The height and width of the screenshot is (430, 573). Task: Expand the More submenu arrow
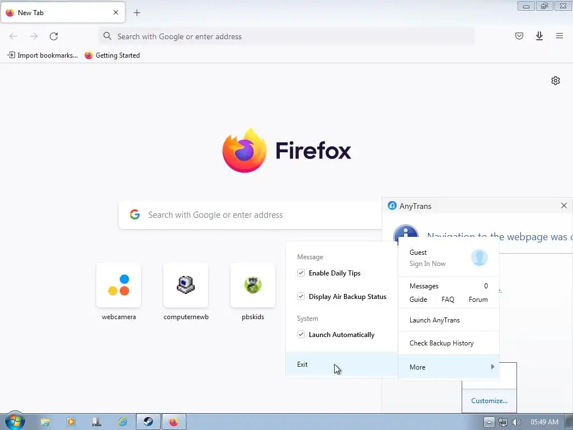[x=492, y=367]
